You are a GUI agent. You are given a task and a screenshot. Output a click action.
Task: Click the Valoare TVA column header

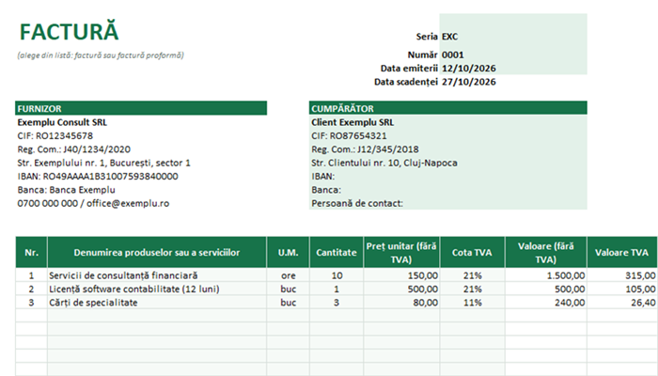tap(622, 252)
